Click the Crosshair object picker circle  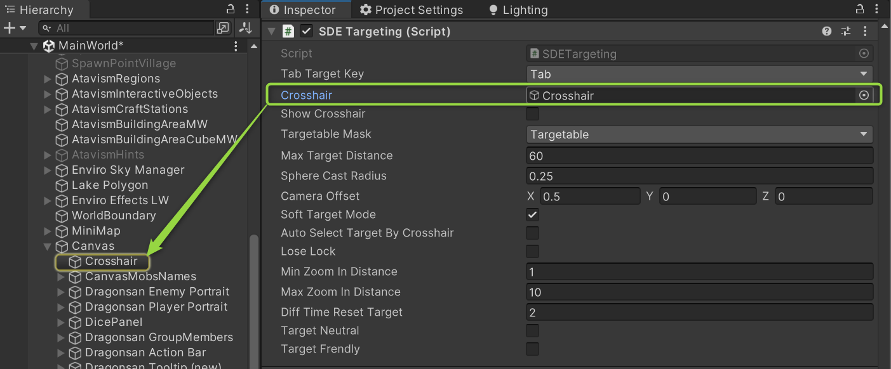coord(863,95)
